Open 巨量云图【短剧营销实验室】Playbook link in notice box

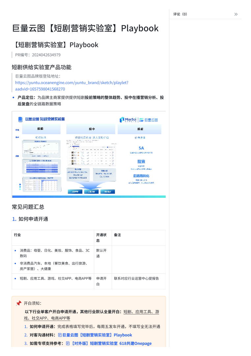tap(97, 335)
